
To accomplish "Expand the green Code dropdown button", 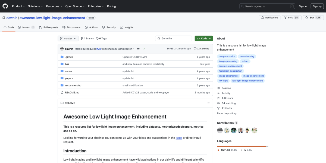I will [203, 39].
